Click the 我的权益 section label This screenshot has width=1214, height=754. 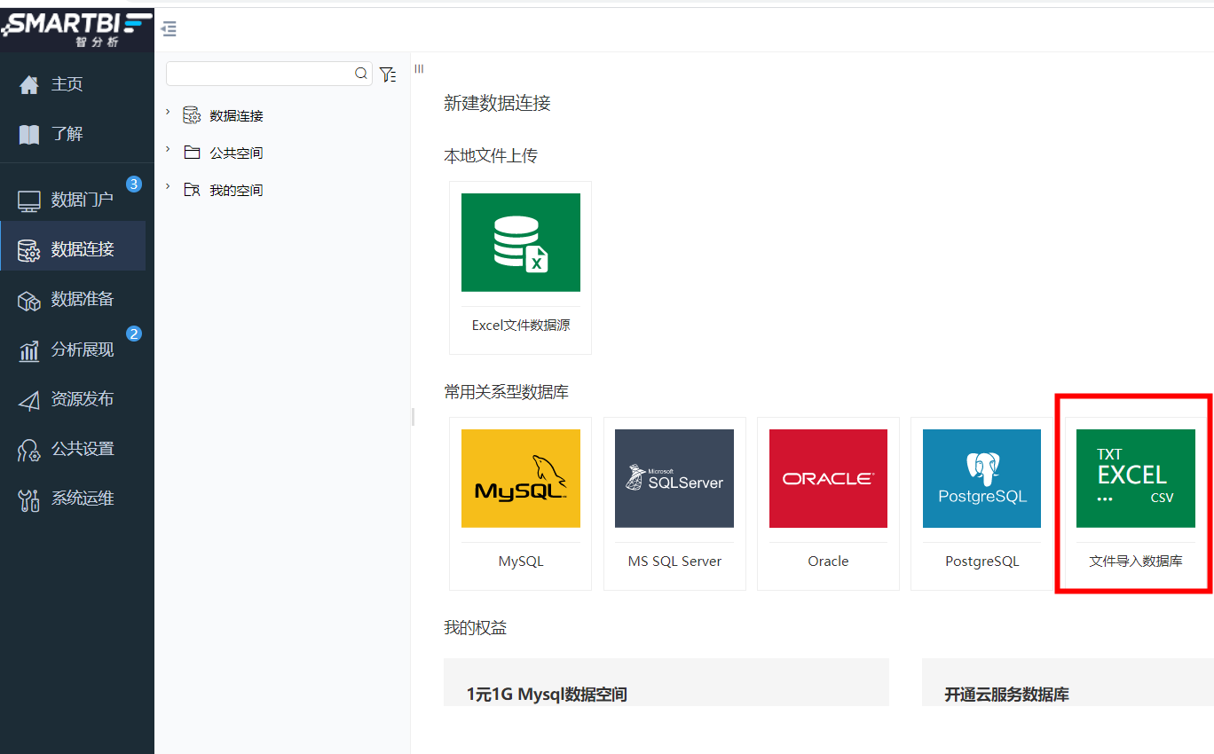click(475, 628)
